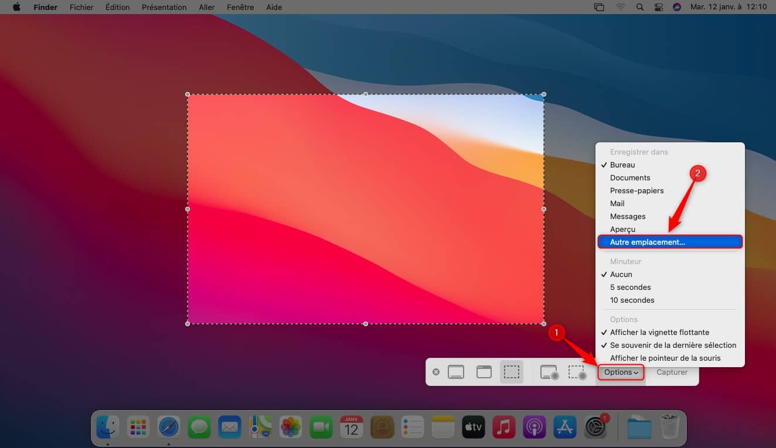This screenshot has height=448, width=776.
Task: Click the top-left selection corner handle
Action: 188,94
